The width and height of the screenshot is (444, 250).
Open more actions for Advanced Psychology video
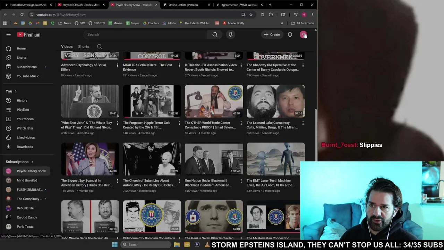point(117,65)
